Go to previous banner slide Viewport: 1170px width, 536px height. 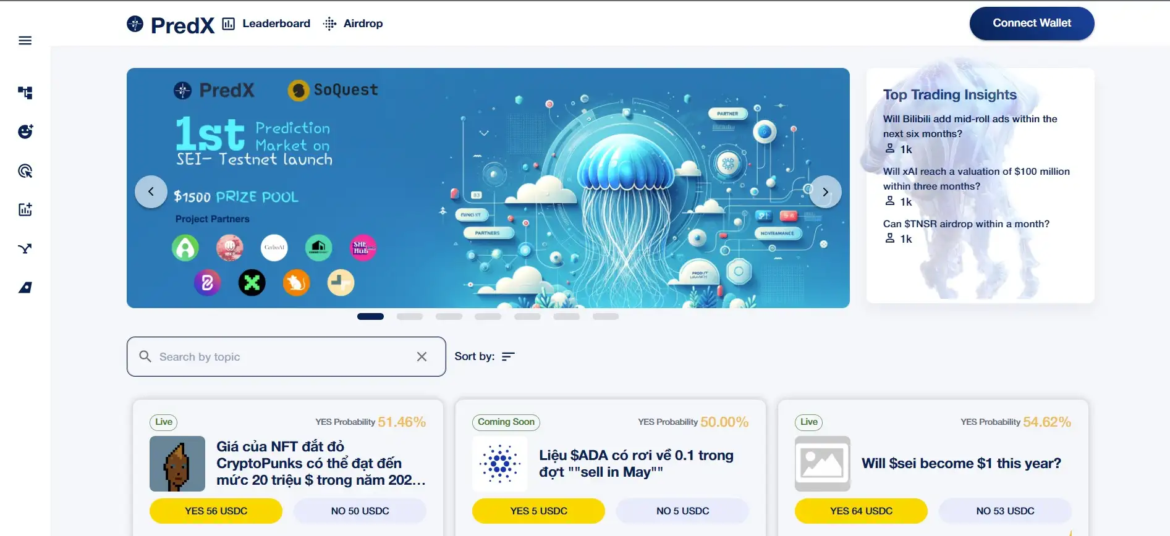click(151, 192)
